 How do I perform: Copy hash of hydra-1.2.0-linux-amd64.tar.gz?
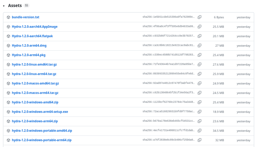click(199, 64)
